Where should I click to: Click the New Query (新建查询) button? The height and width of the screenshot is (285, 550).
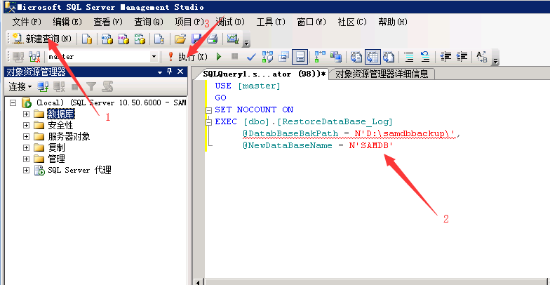[x=42, y=39]
